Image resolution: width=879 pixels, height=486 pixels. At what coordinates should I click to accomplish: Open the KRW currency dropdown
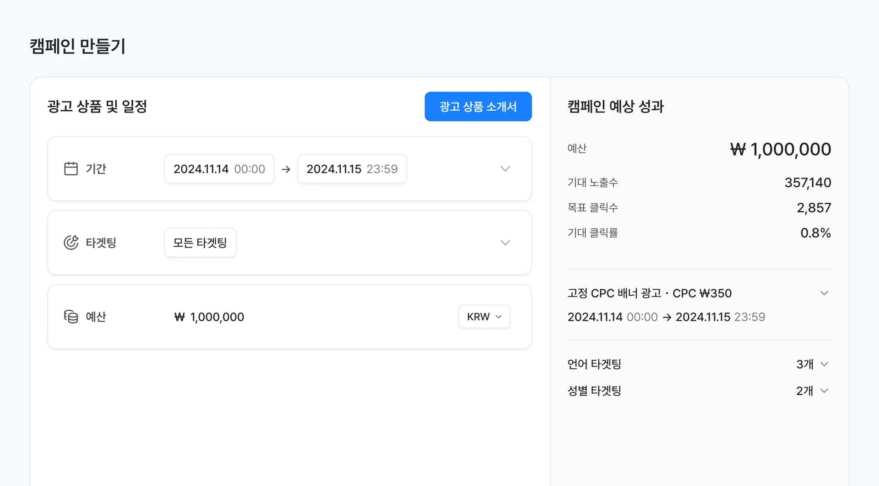tap(484, 317)
